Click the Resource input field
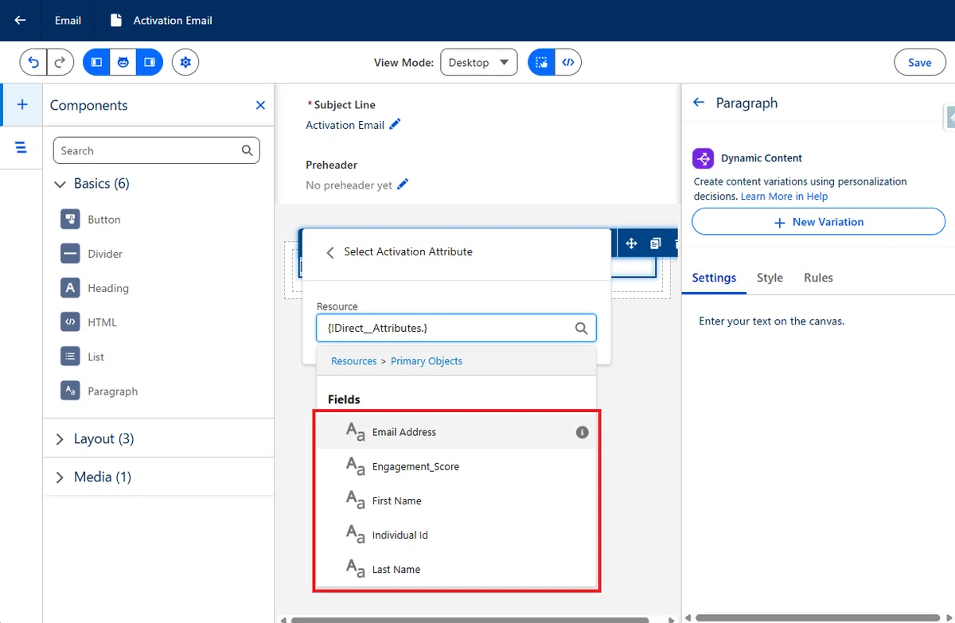Viewport: 955px width, 623px height. [x=456, y=328]
